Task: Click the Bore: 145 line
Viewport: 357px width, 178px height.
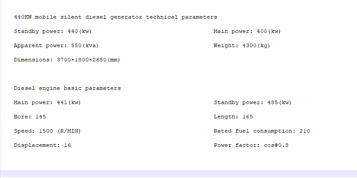Action: [x=30, y=117]
